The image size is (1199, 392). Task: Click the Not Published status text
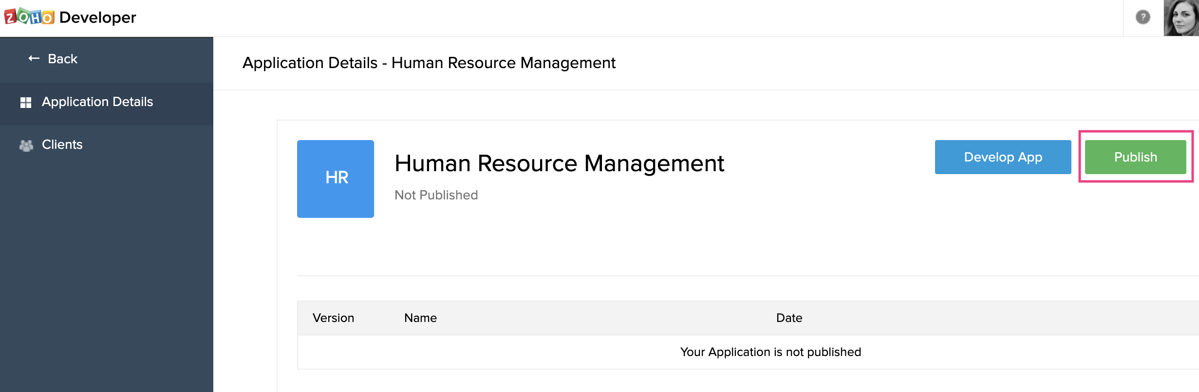[436, 195]
